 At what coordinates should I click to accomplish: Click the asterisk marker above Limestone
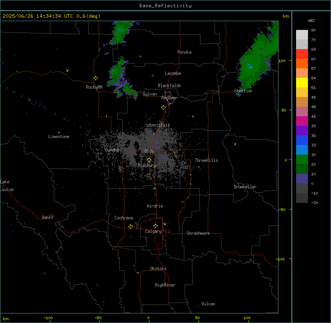click(x=59, y=133)
